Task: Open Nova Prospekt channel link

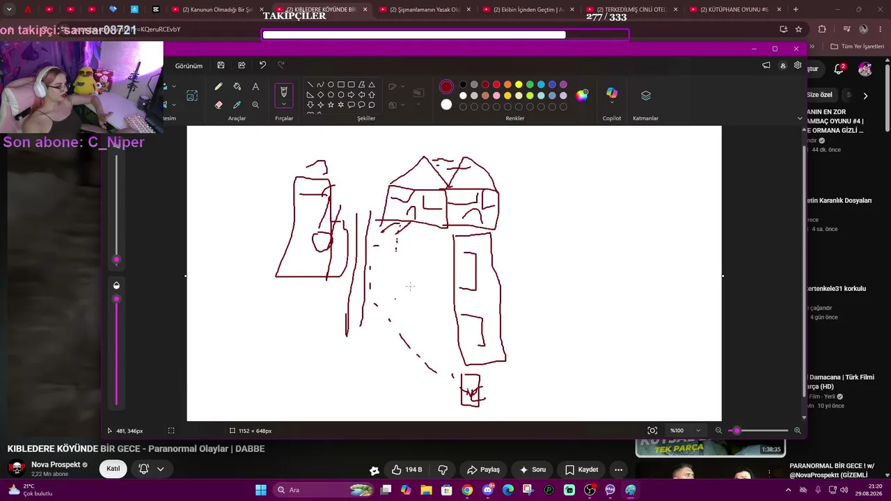Action: pyautogui.click(x=56, y=465)
